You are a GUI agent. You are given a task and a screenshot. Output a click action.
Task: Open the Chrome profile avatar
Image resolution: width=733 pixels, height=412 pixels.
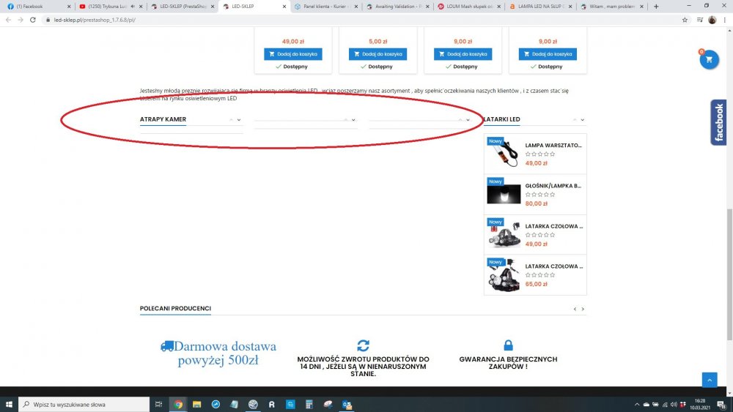click(x=712, y=20)
